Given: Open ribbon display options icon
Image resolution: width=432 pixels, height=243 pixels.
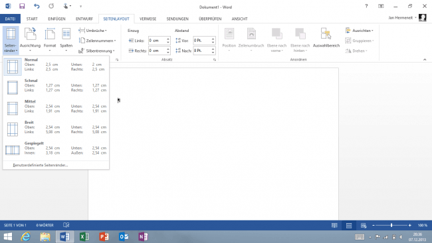Looking at the screenshot, I should click(x=381, y=6).
